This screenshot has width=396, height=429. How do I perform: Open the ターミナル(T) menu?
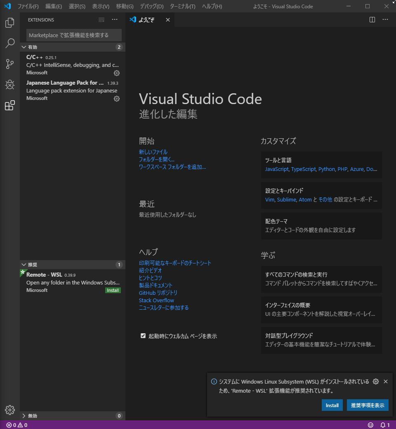183,6
